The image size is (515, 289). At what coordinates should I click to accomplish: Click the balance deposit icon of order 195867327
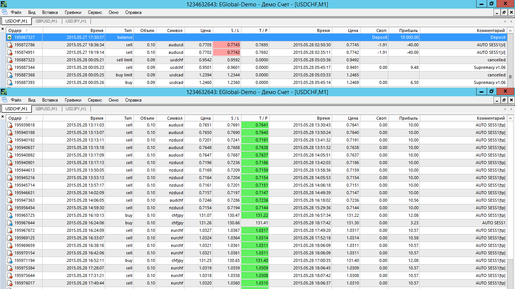click(10, 37)
